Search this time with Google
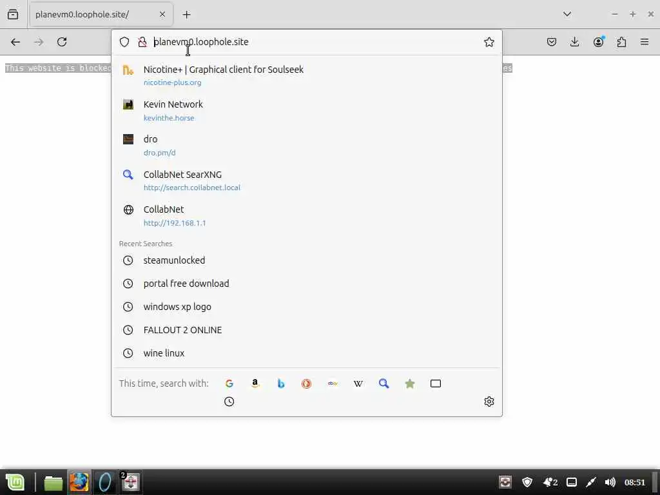 229,383
